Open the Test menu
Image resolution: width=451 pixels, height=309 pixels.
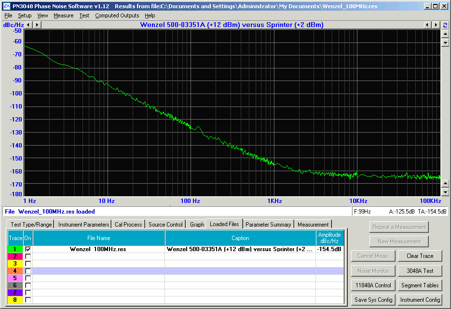pos(84,15)
